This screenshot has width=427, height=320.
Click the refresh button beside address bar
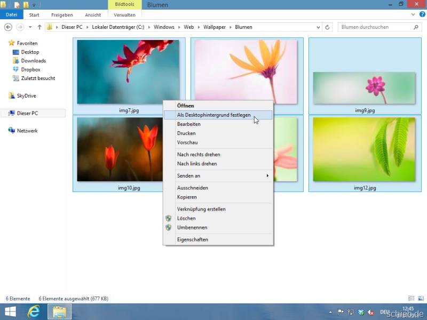point(327,27)
